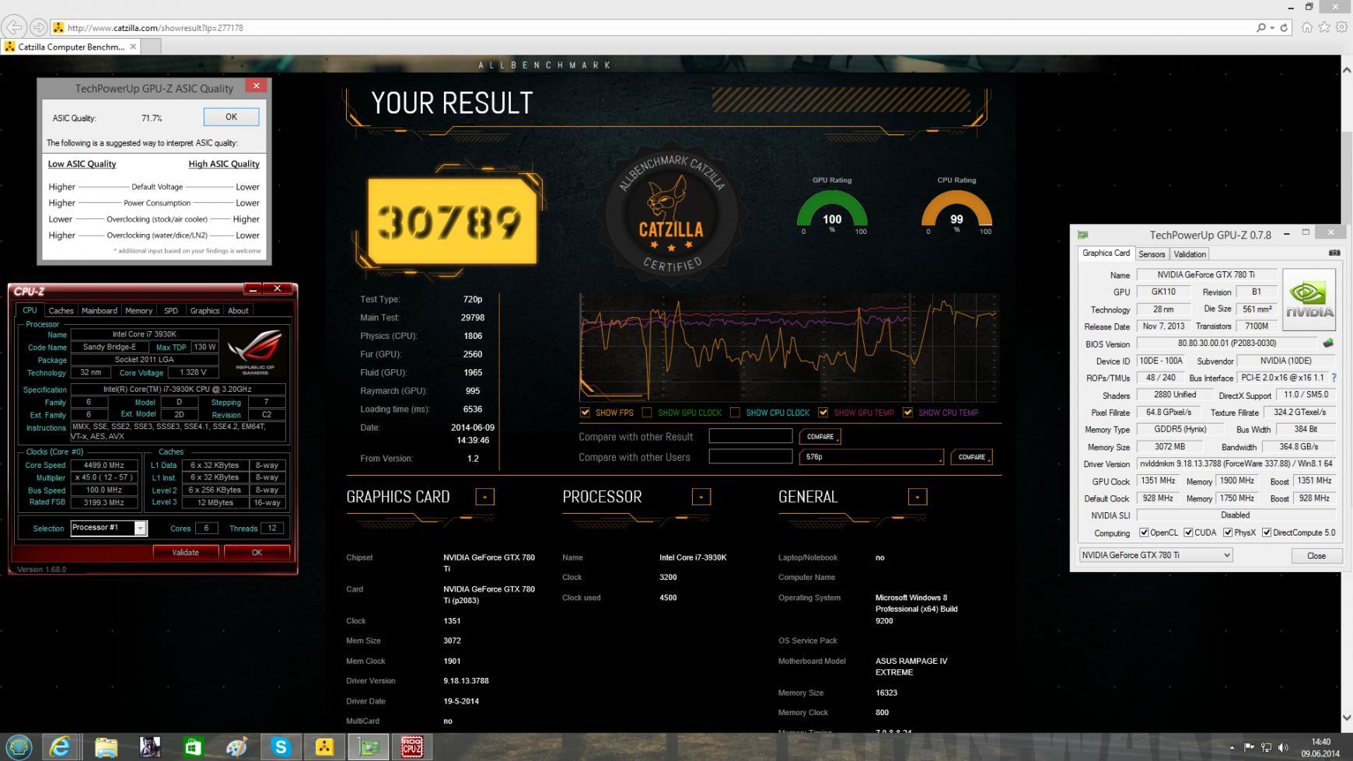Enable SHOW CPU CLOCK checkbox
The height and width of the screenshot is (761, 1353).
point(735,413)
